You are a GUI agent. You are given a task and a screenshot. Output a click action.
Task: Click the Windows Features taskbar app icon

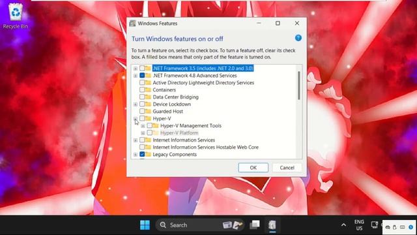(272, 225)
